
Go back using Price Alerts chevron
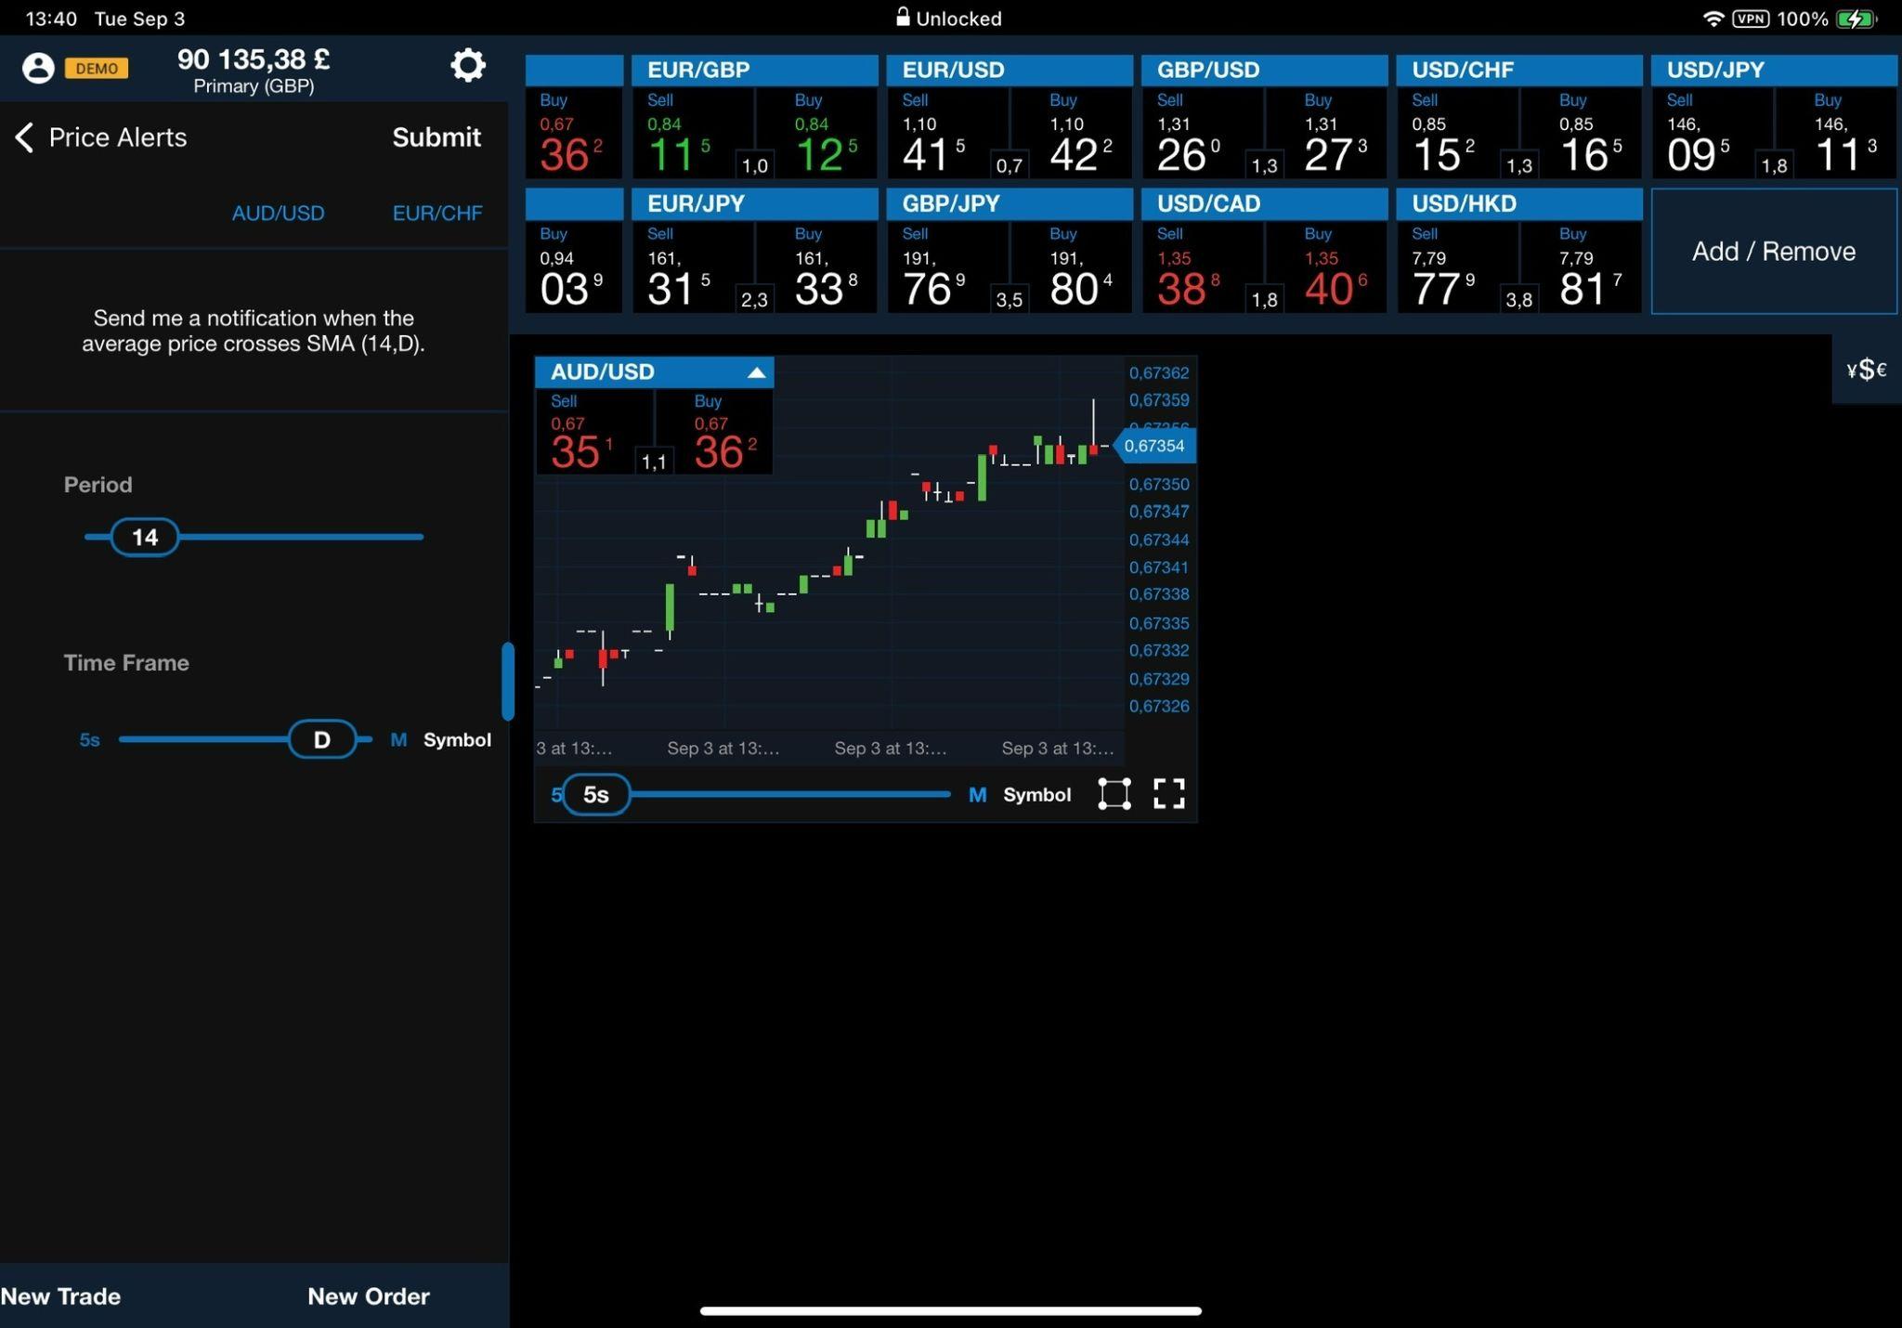pyautogui.click(x=25, y=137)
